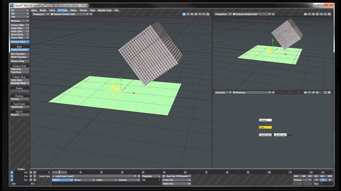This screenshot has width=341, height=191.
Task: Open the Render tab
Action: (x=83, y=10)
